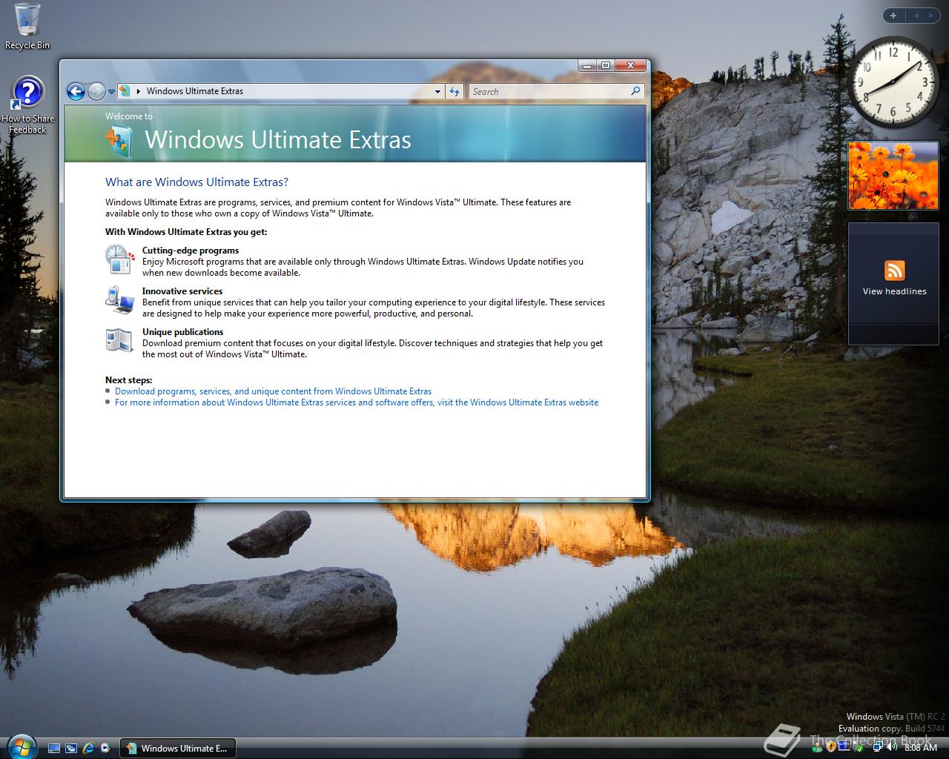
Task: Click the green user tray icon
Action: [x=817, y=748]
